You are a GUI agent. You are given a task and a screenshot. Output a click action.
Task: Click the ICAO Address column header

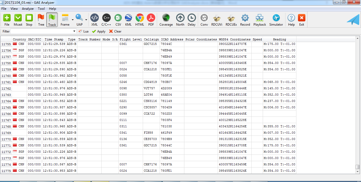(x=172, y=39)
